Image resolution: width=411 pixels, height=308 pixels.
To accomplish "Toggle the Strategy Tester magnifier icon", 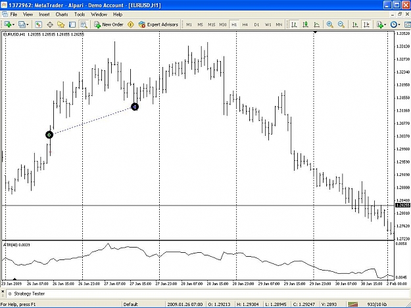I will click(x=84, y=24).
